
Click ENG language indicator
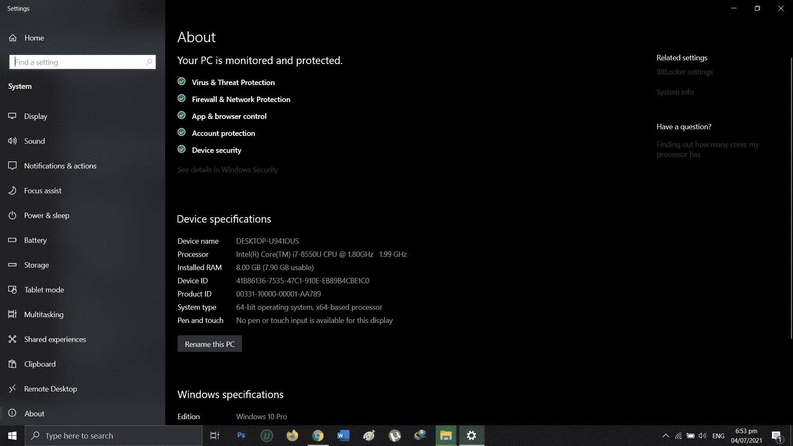tap(718, 436)
